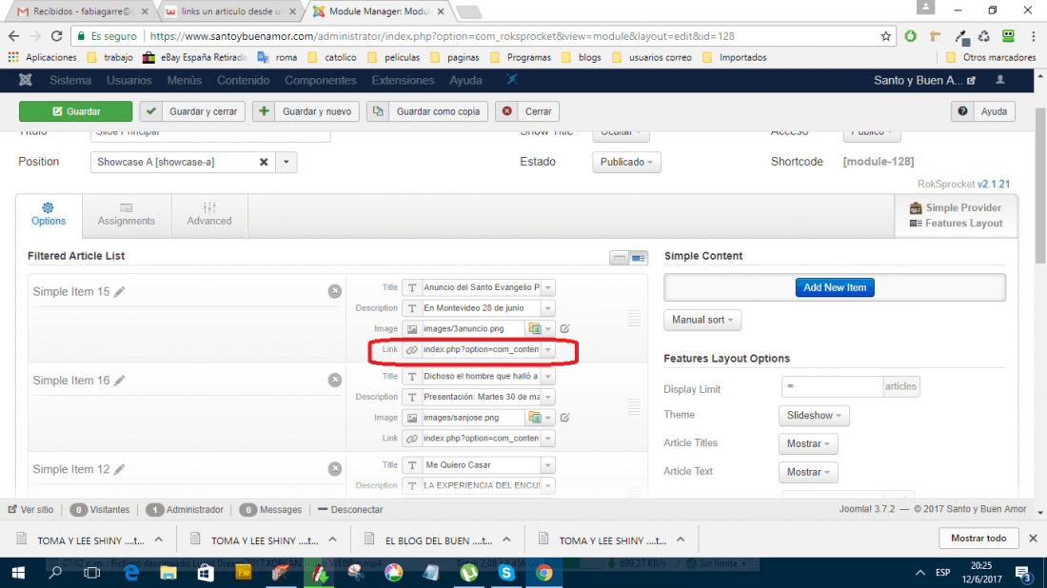Expand Title dropdown for Anuncio del Santo Evangelio
Image resolution: width=1047 pixels, height=588 pixels.
click(x=547, y=287)
